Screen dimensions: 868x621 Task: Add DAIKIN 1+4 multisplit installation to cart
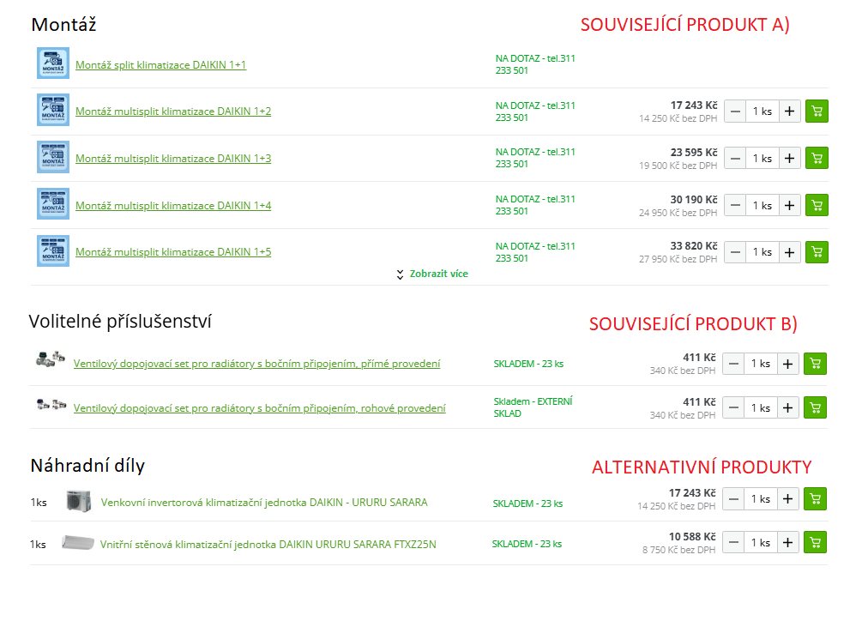pyautogui.click(x=817, y=205)
